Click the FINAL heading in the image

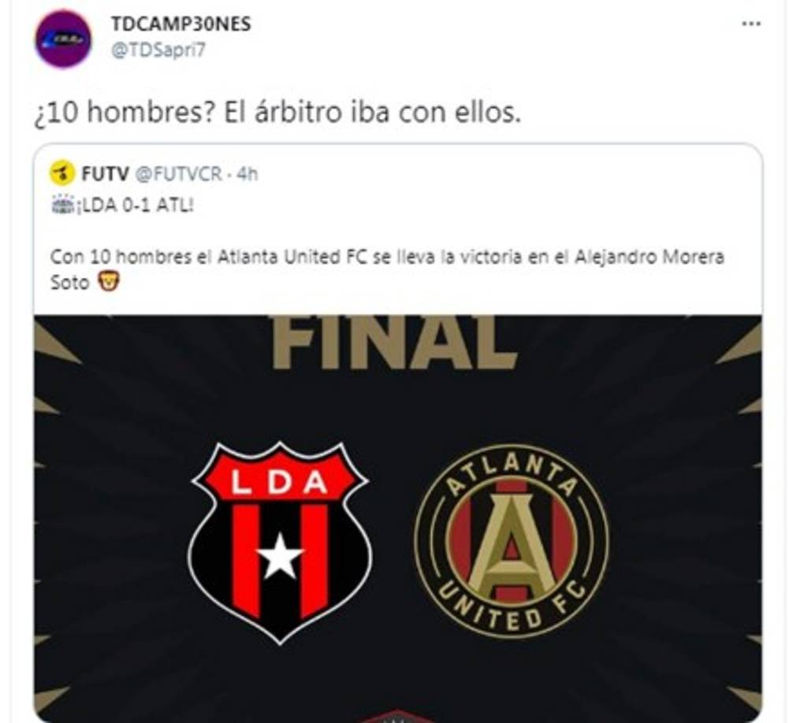coord(395,342)
